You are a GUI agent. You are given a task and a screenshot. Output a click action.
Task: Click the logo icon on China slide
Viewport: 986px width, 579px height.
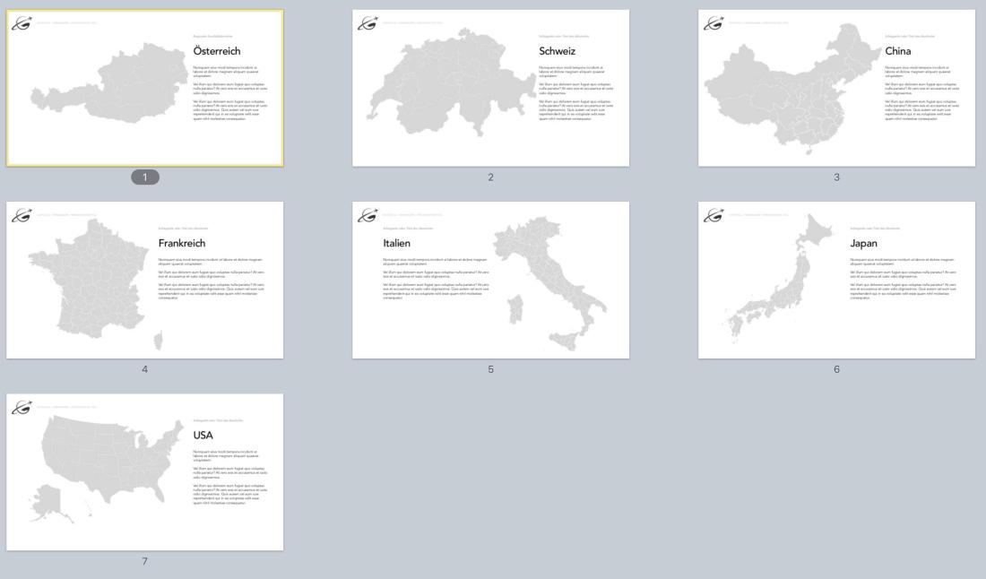click(x=712, y=22)
